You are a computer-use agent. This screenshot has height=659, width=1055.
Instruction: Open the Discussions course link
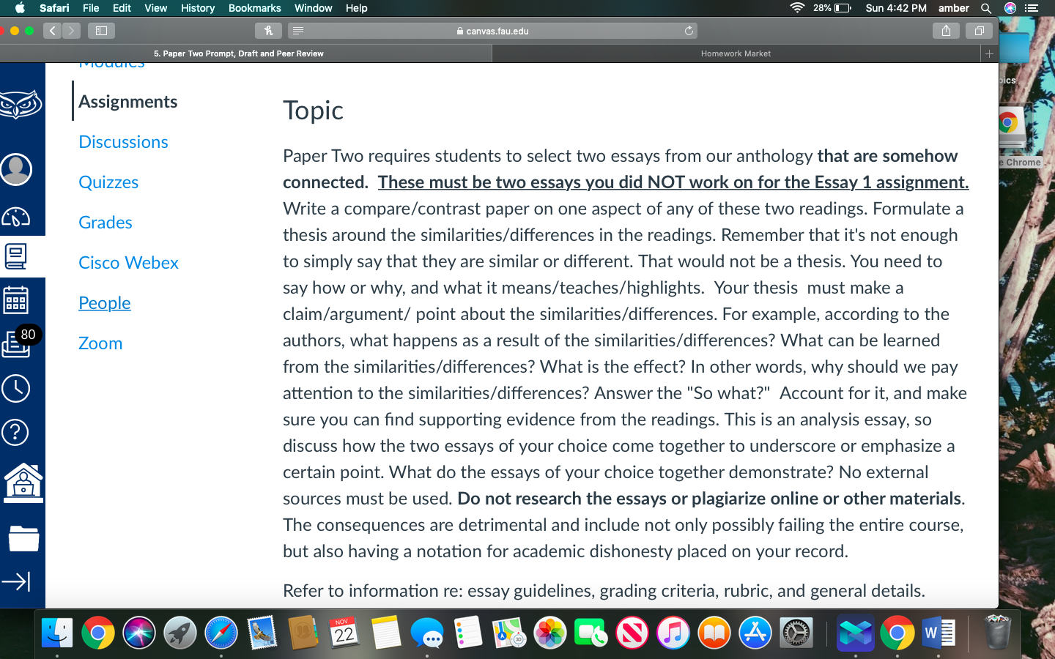click(123, 142)
